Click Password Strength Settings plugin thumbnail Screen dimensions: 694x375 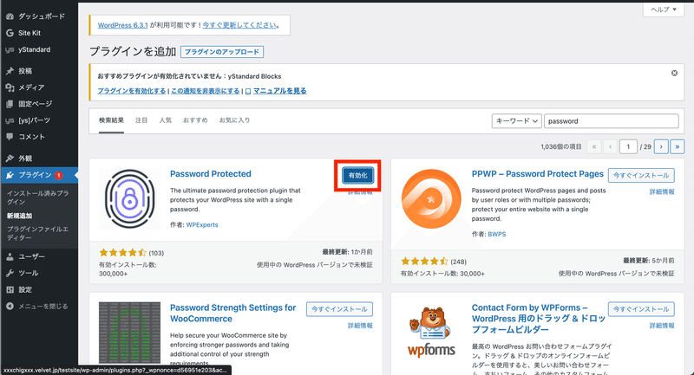click(x=129, y=333)
